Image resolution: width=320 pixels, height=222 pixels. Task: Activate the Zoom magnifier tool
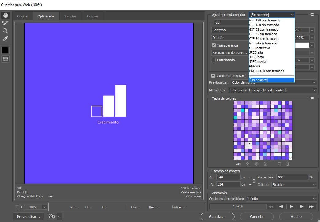[x=5, y=31]
